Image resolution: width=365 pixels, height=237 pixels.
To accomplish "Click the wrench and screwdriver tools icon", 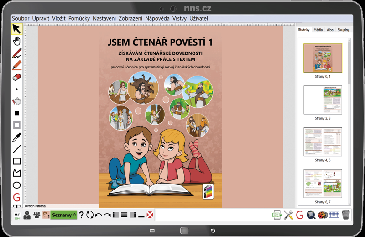I will click(288, 215).
